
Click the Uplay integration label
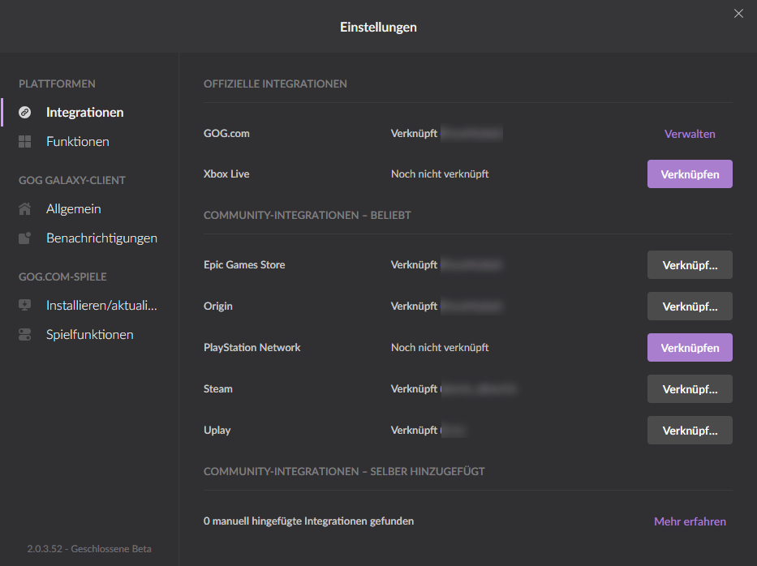tap(217, 430)
